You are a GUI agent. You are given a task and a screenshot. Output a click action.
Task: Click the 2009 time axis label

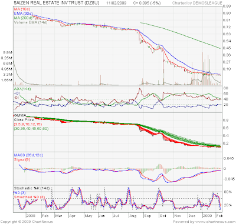coord(208,216)
